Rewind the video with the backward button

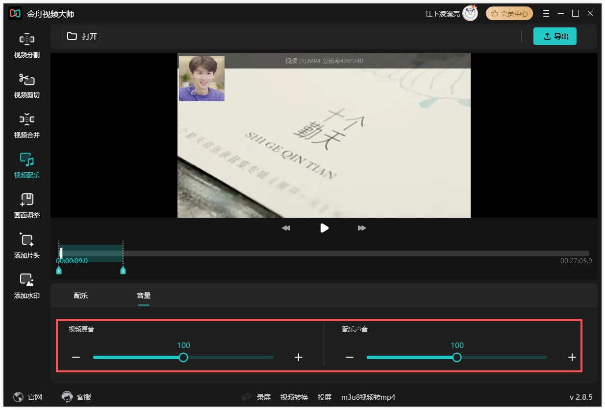[x=286, y=228]
